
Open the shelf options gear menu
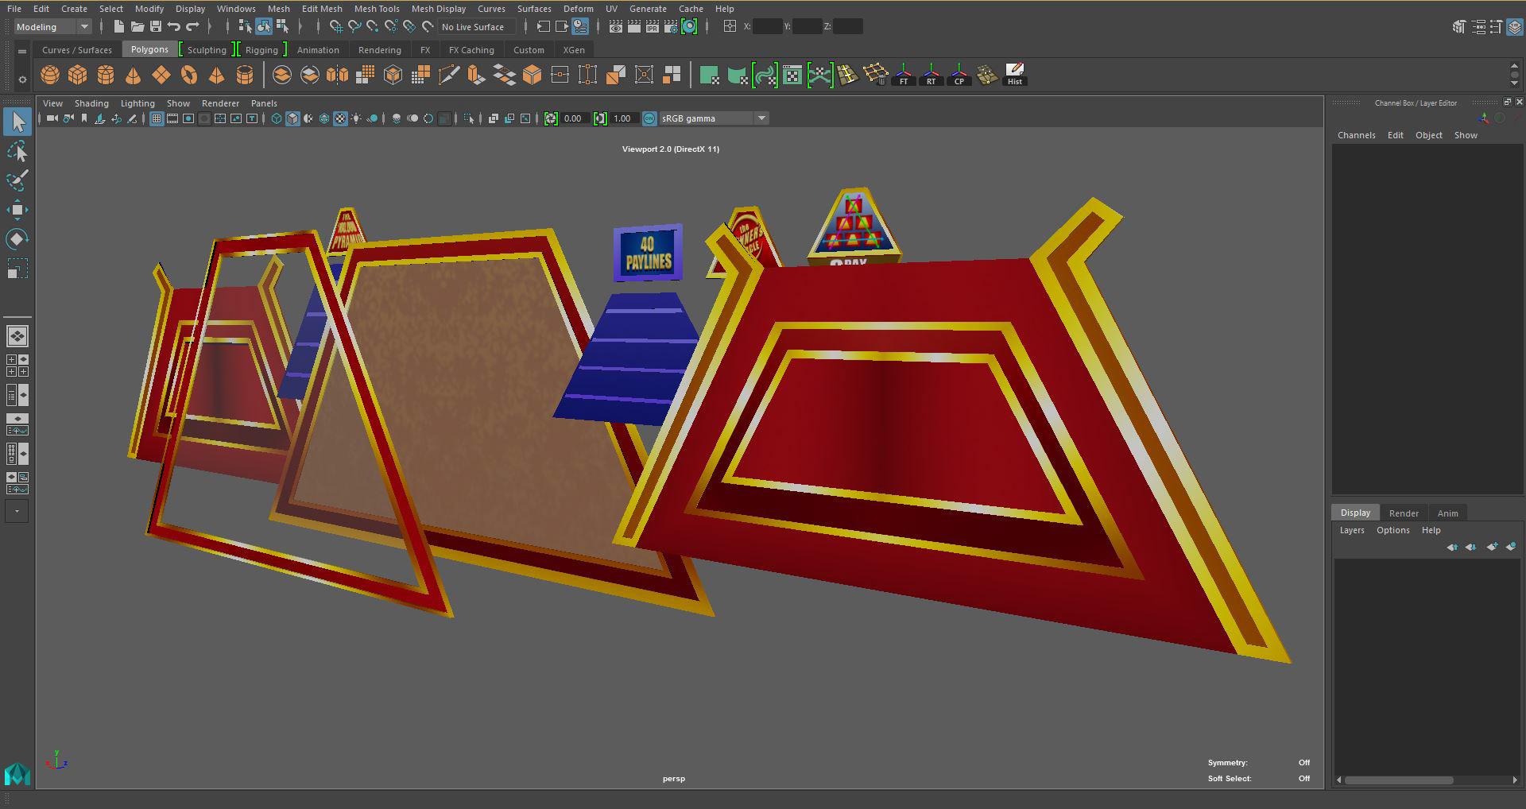point(22,79)
